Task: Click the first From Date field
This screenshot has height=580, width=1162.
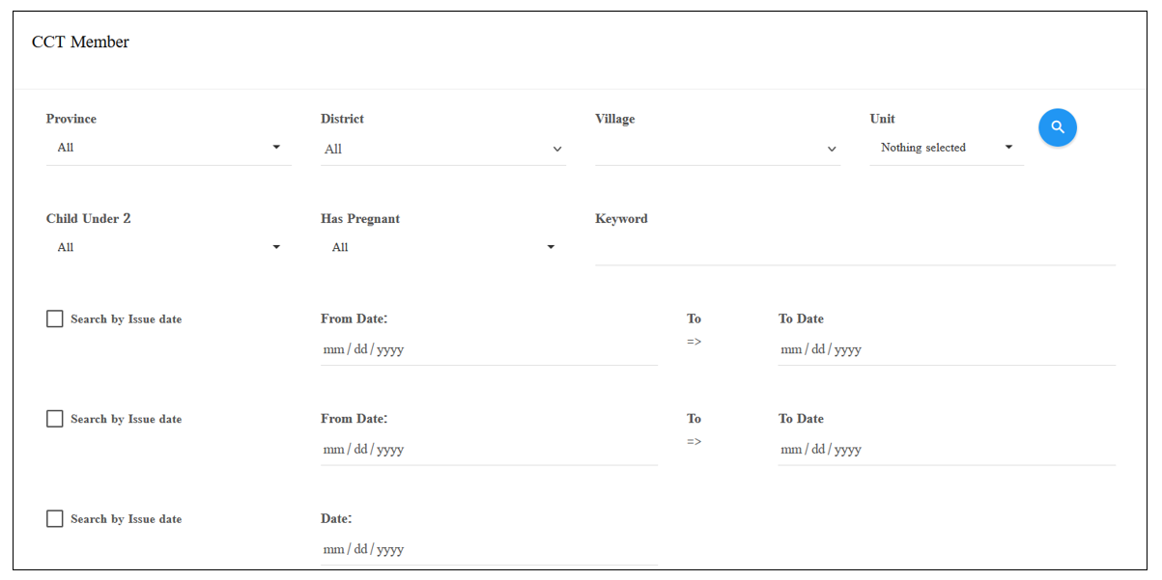Action: (x=489, y=349)
